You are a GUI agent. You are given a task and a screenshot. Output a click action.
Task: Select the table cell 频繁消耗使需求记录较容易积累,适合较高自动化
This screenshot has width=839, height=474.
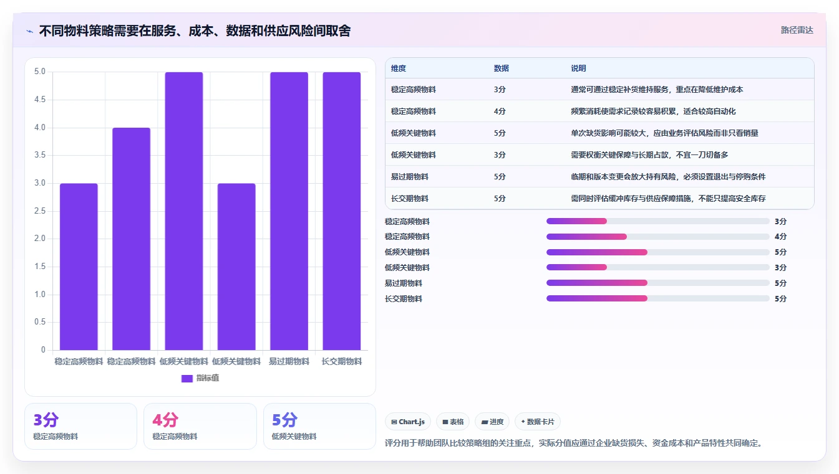653,111
